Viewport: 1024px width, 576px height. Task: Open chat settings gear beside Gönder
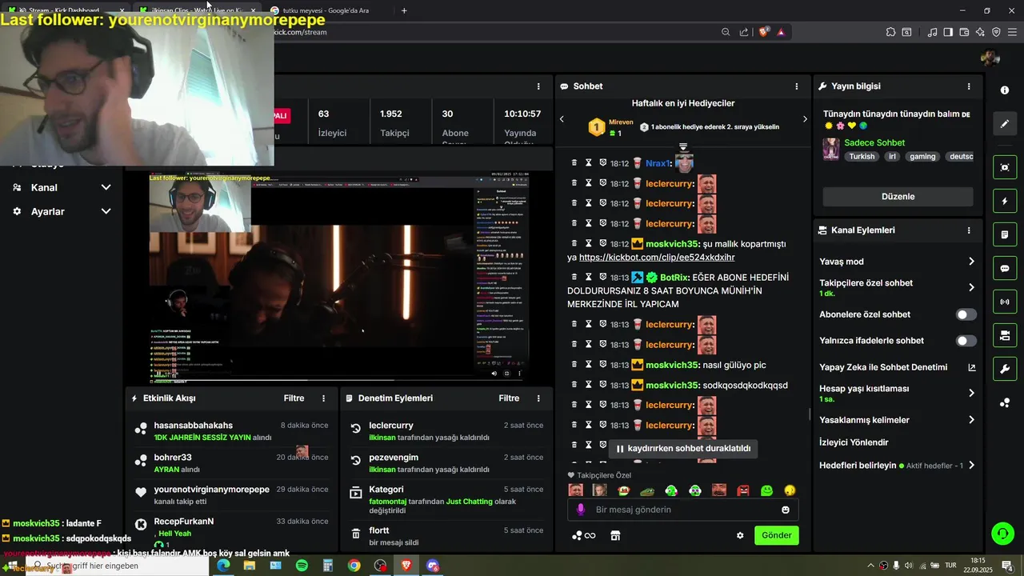click(x=740, y=535)
